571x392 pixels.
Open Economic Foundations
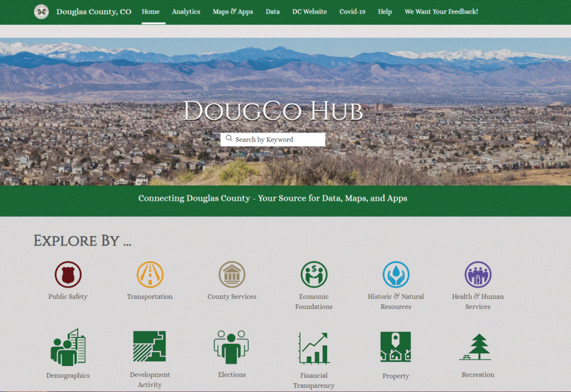(x=313, y=274)
